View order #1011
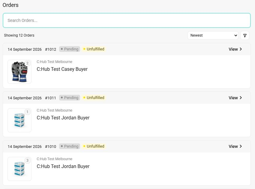The width and height of the screenshot is (255, 189). [235, 98]
